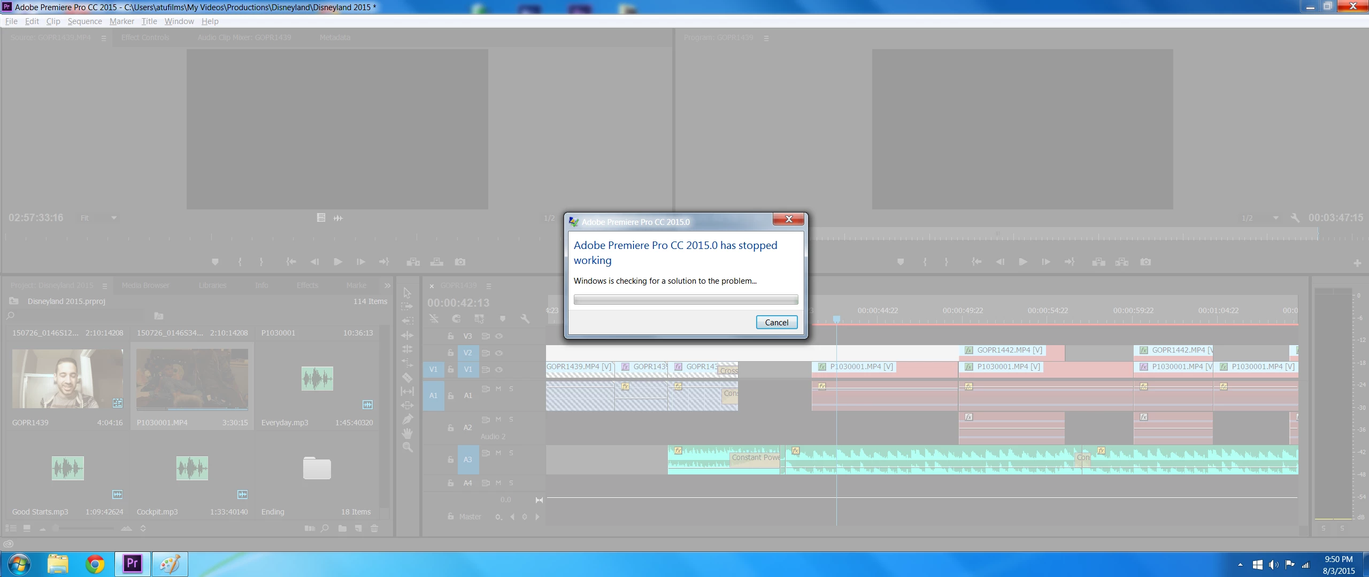1369x577 pixels.
Task: Select the Zoom tool magnifier
Action: [407, 447]
